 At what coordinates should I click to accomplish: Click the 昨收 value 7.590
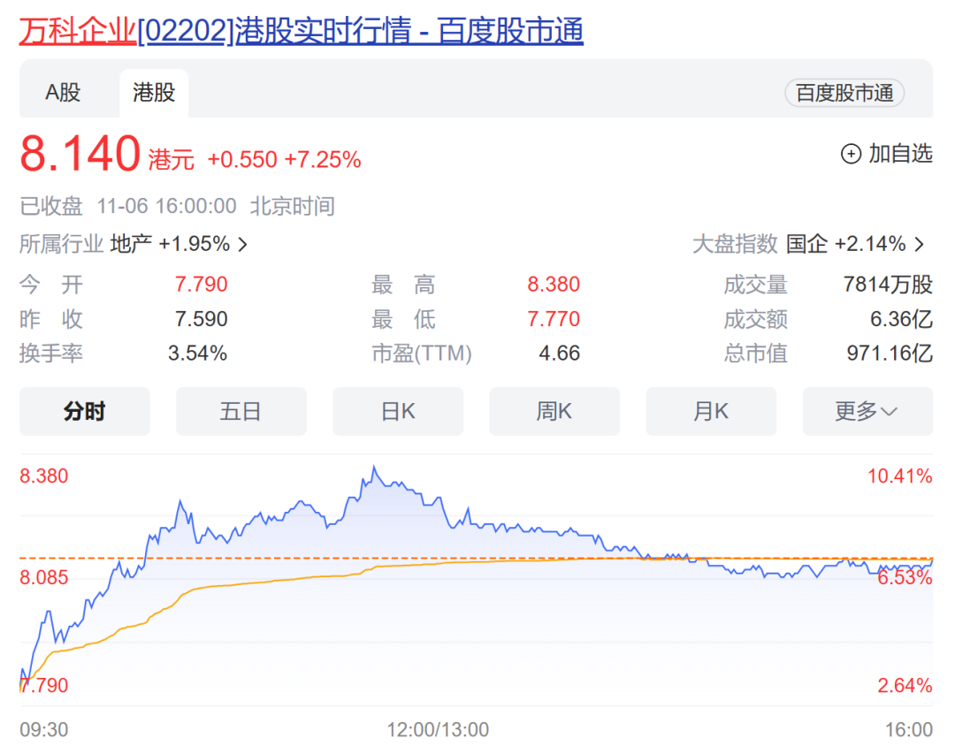point(201,319)
